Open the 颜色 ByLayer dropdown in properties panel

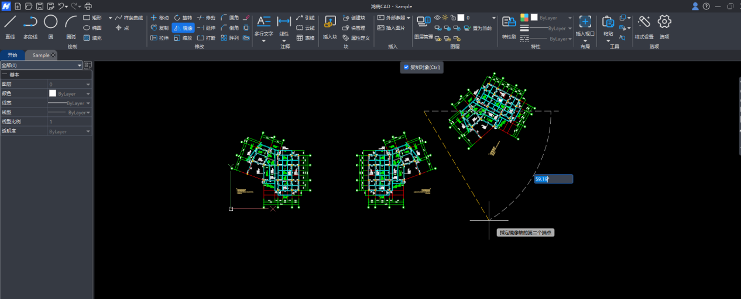pos(88,93)
